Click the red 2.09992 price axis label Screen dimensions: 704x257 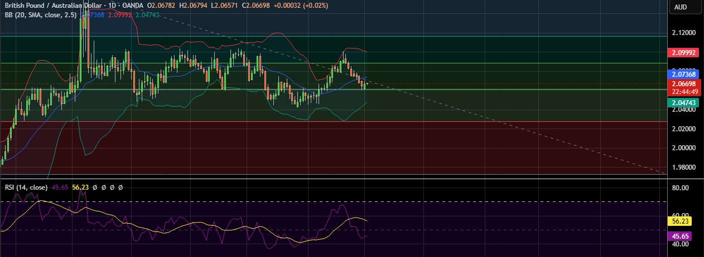coord(683,53)
